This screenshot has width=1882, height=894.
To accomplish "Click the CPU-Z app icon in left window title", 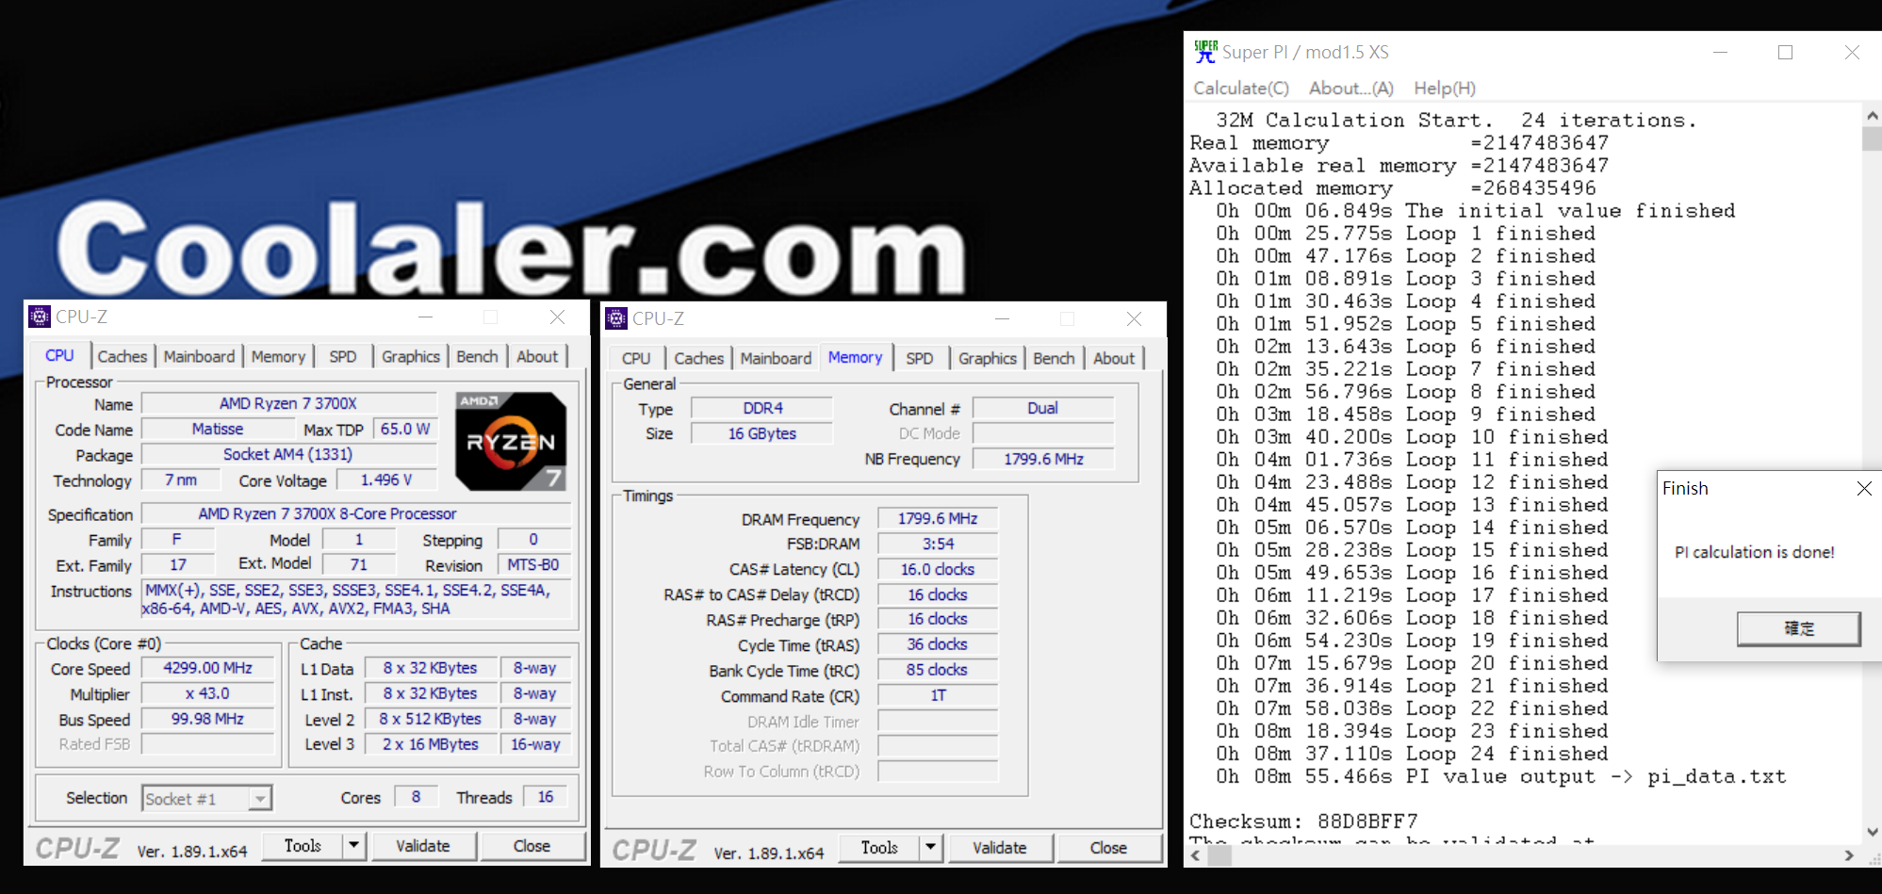I will coord(40,317).
